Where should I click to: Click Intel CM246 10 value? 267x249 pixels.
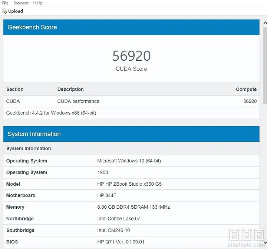[113, 231]
